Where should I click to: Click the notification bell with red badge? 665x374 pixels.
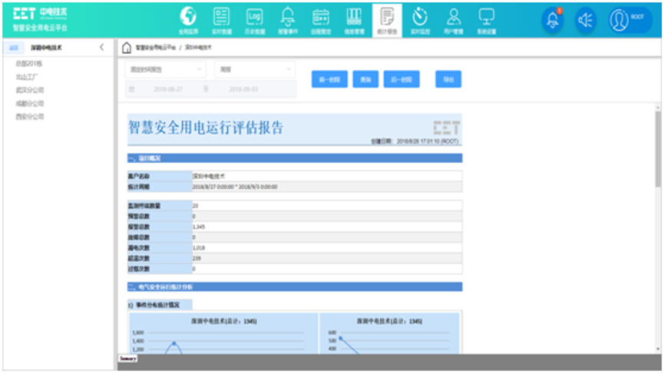[552, 21]
